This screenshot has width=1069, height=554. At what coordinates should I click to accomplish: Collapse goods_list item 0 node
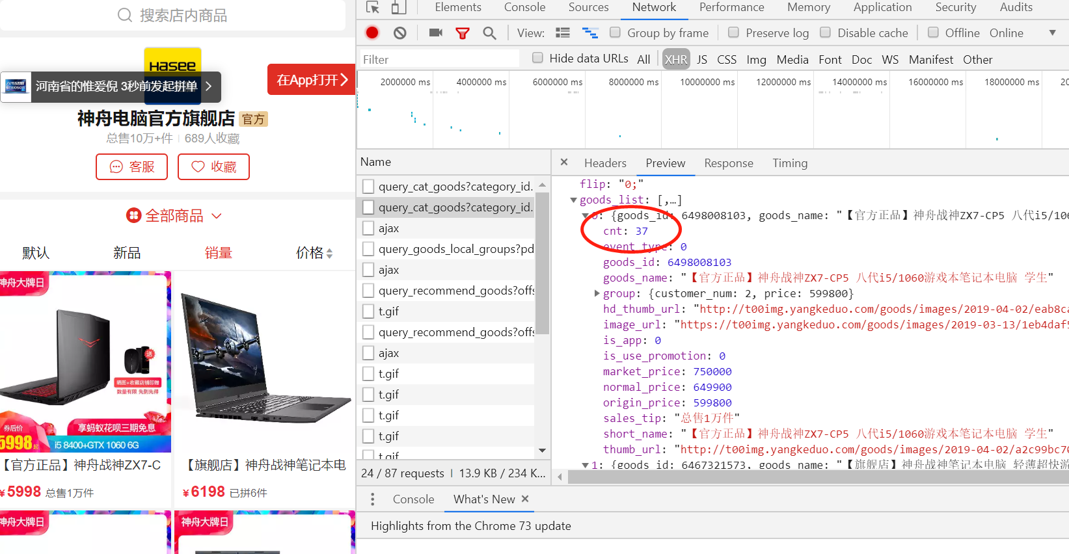586,216
